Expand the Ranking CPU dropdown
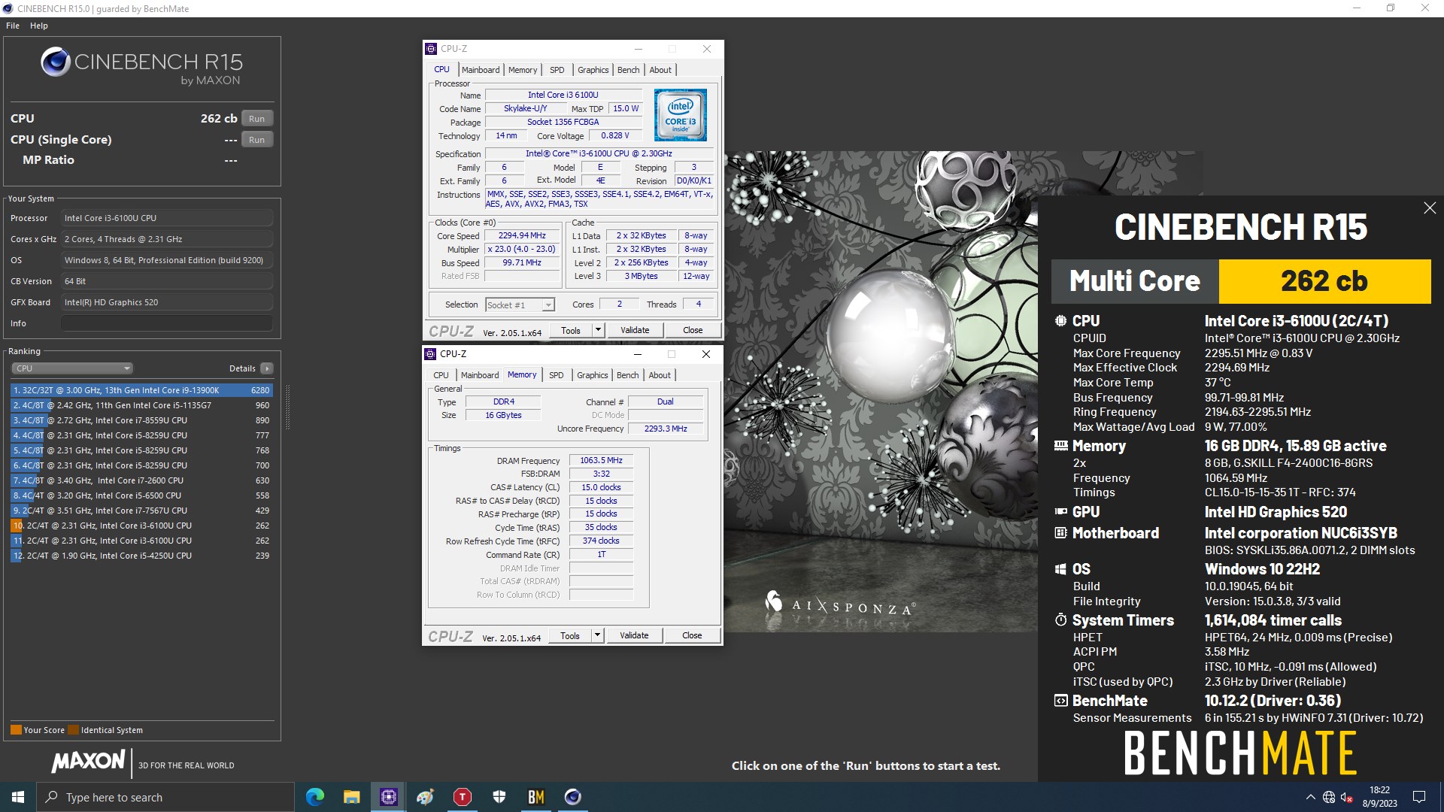Viewport: 1444px width, 812px height. click(72, 368)
